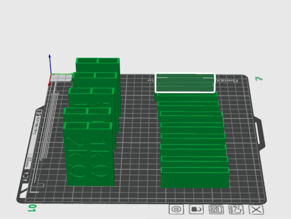This screenshot has height=219, width=291.
Task: Arrange objects on this plate
Action: coord(216,209)
